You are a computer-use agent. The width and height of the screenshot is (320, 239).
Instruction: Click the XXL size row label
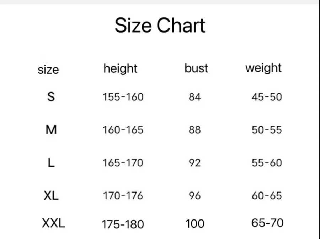coord(53,223)
